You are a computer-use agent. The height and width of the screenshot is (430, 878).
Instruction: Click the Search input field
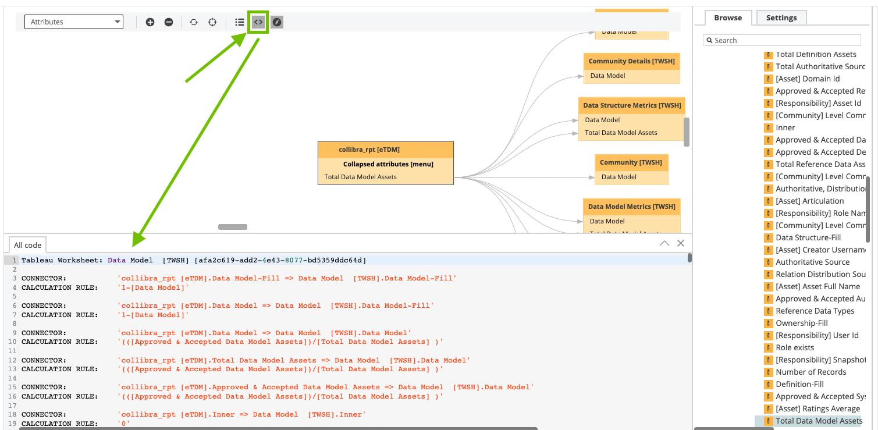pos(785,40)
